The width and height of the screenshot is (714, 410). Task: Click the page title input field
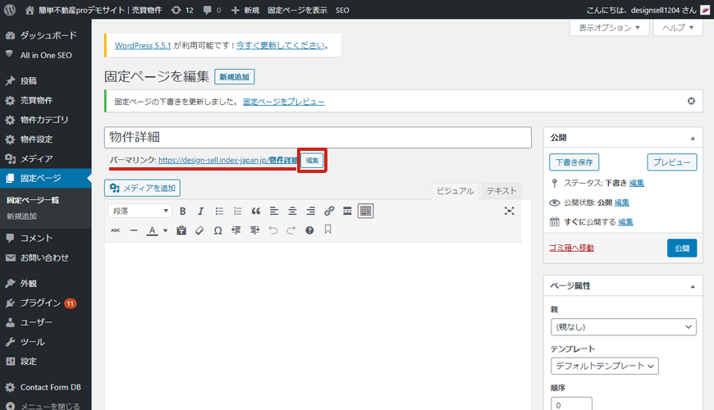[318, 137]
